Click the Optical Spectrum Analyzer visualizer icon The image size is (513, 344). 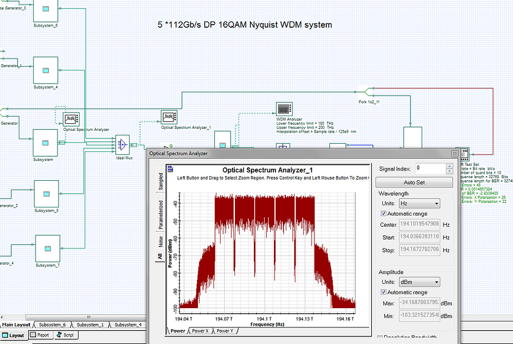coord(70,119)
